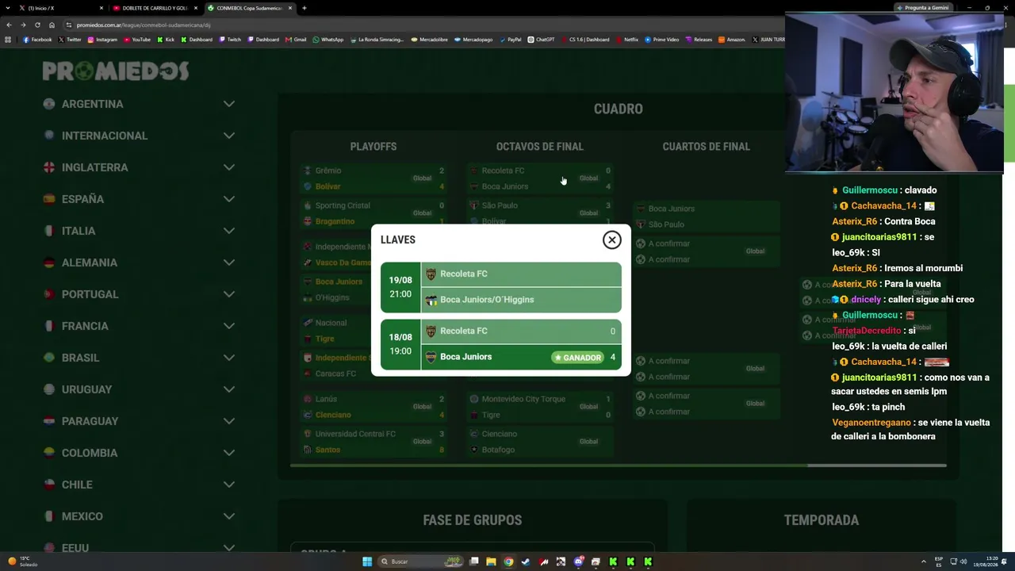Switch to the Inicio / X browser tab
The image size is (1015, 571).
click(x=61, y=8)
